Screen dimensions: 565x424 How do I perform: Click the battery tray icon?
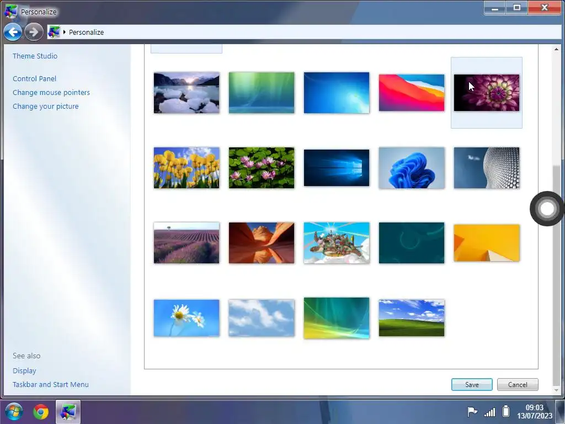coord(506,411)
